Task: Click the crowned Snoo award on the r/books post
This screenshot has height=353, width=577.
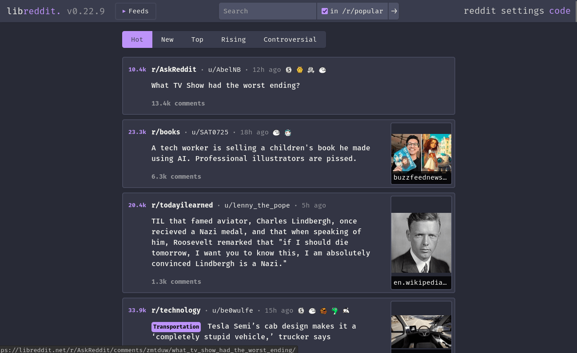Action: coord(288,132)
